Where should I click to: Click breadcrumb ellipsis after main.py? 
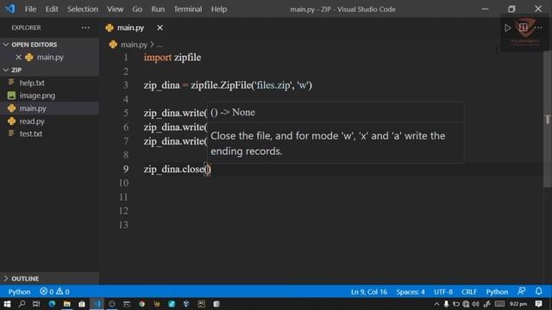click(x=160, y=45)
